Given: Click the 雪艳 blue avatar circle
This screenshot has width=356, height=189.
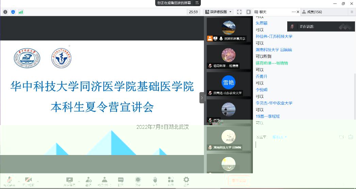Looking at the screenshot, I should (228, 82).
